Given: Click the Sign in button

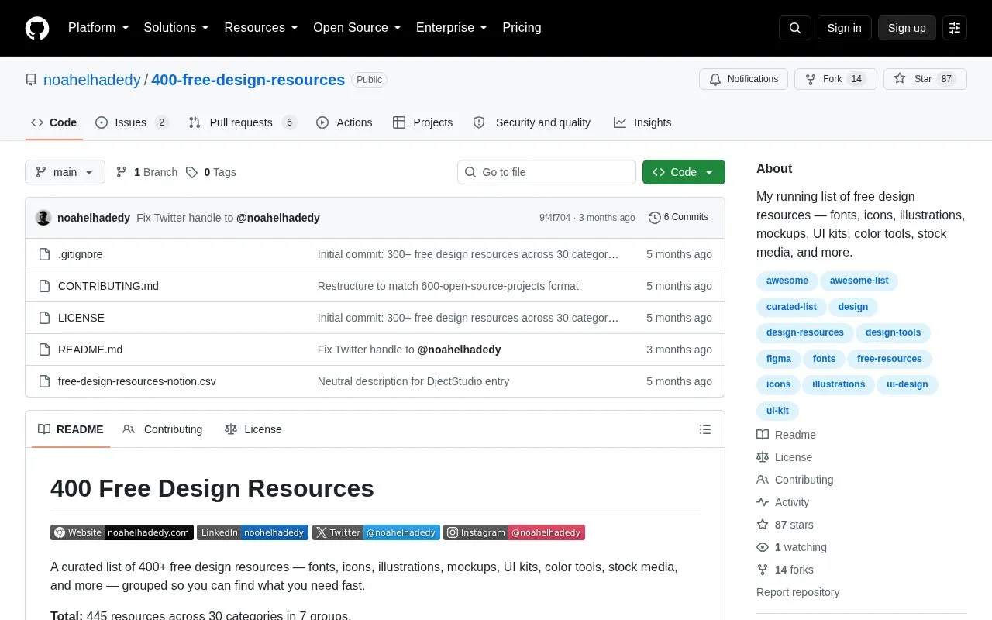Looking at the screenshot, I should [x=844, y=28].
